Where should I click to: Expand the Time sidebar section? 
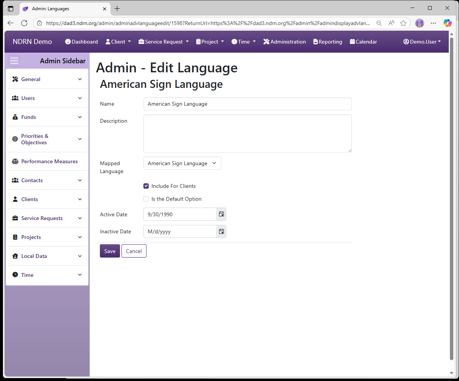pos(80,275)
